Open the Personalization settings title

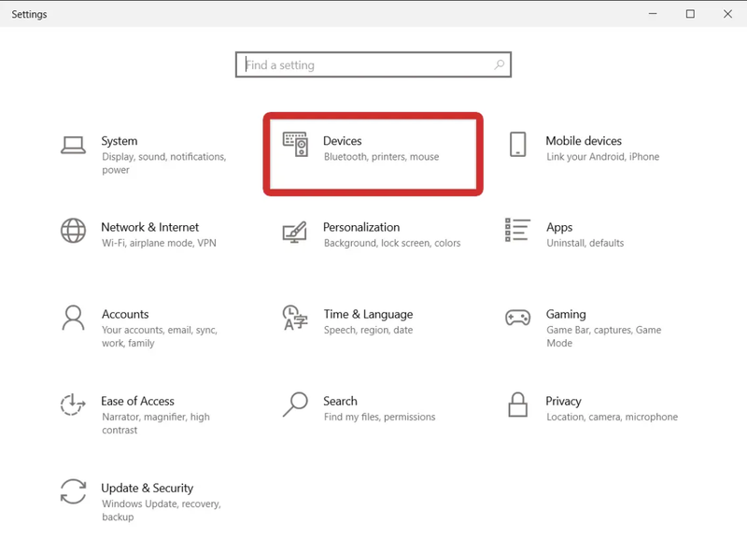coord(361,227)
